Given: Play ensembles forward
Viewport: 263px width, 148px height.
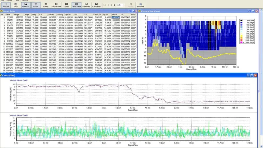Looking at the screenshot, I should (111, 5).
